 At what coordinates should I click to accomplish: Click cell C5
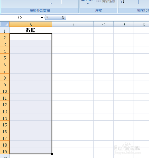pos(103,57)
